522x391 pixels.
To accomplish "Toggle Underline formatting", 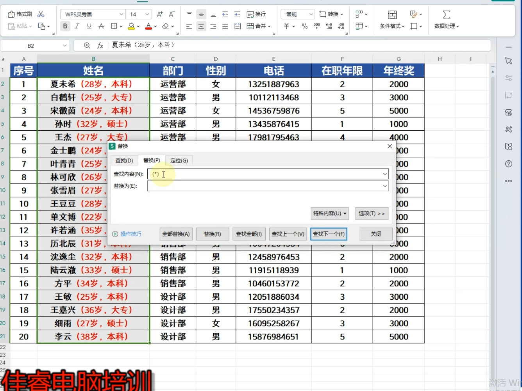I will point(89,26).
